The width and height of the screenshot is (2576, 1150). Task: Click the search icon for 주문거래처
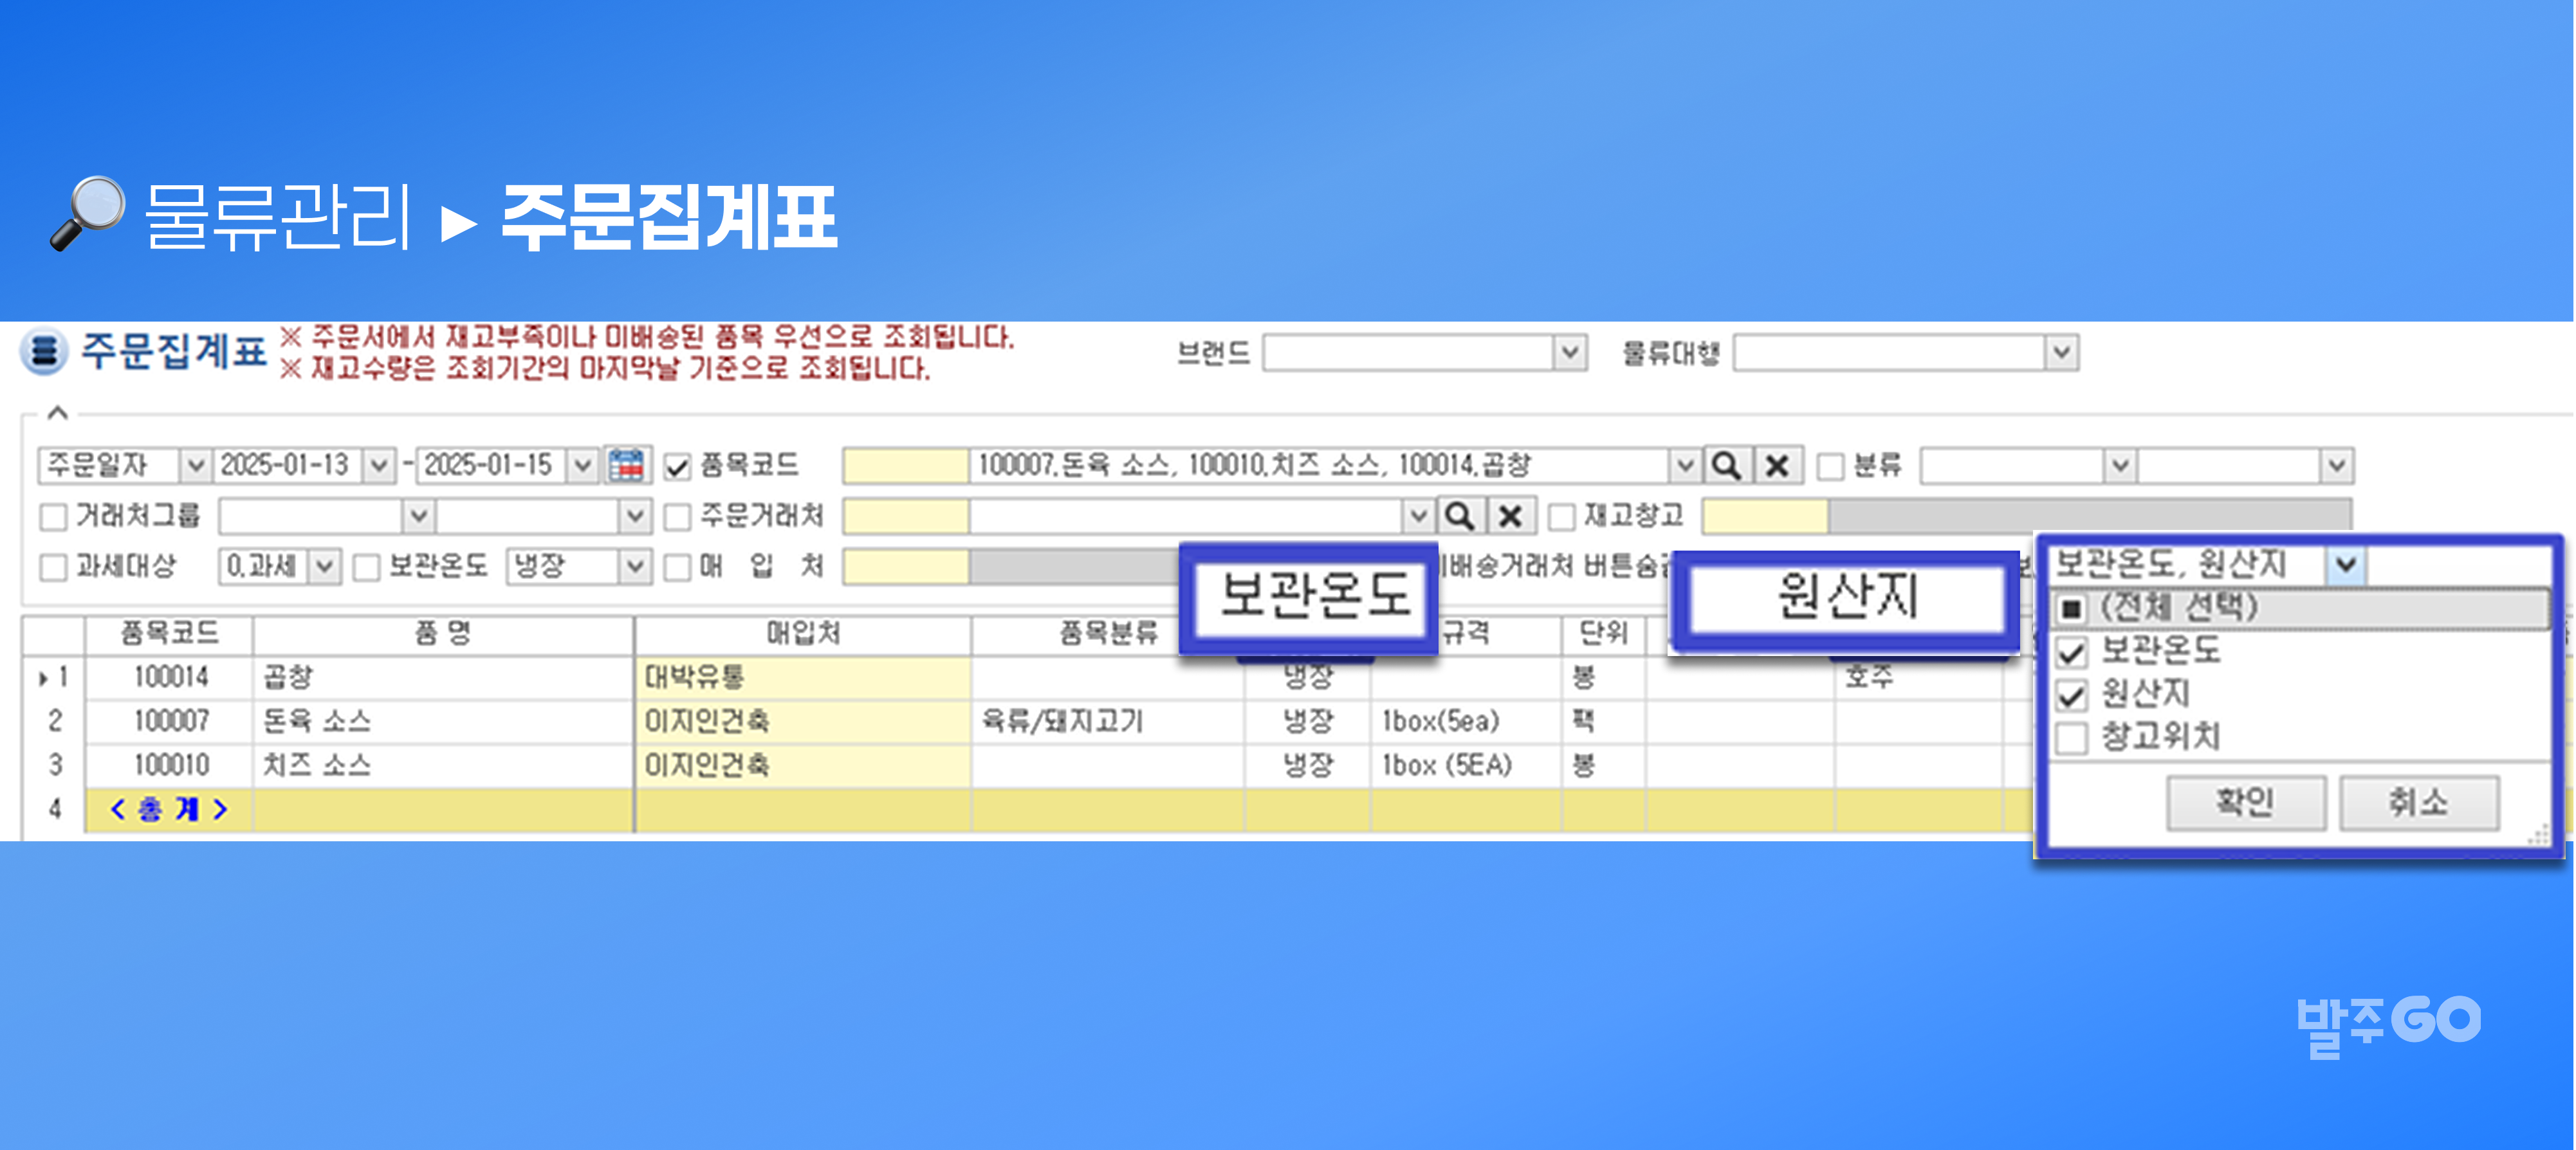(1460, 516)
